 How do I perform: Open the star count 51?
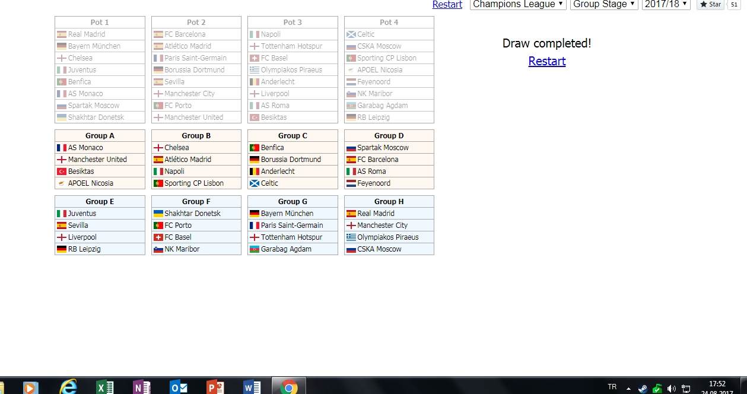[x=734, y=4]
